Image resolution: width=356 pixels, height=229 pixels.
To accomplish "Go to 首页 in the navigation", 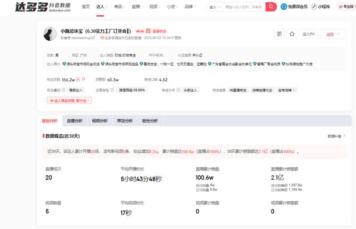I will coord(86,7).
